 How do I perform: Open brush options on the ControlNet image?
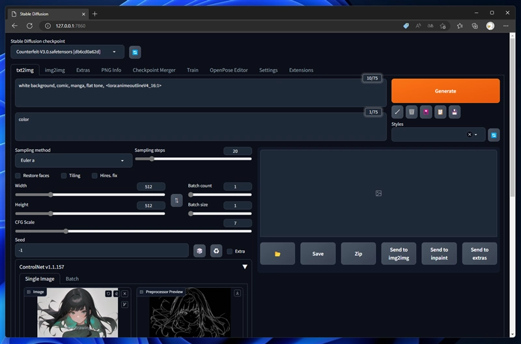(x=124, y=304)
